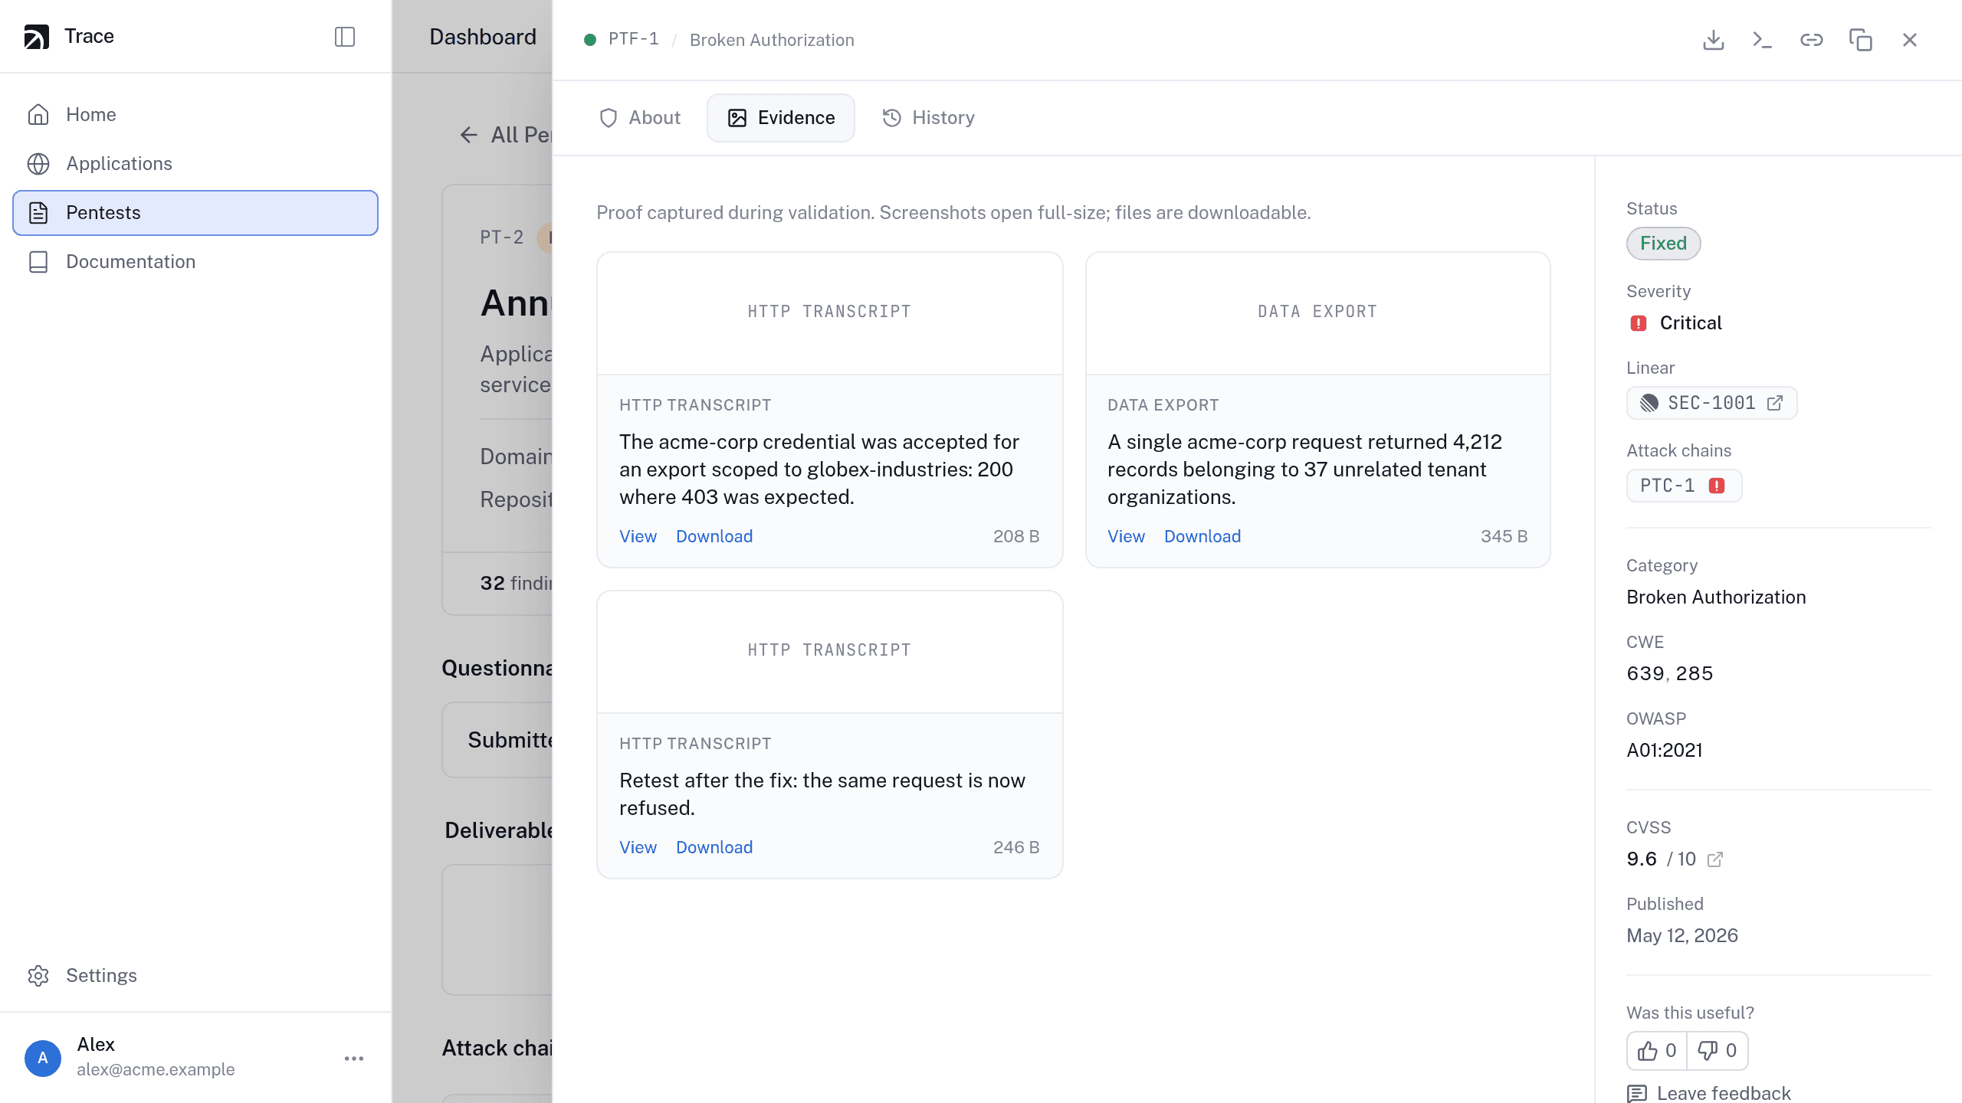This screenshot has width=1962, height=1103.
Task: View the retest HTTP transcript
Action: pos(638,847)
